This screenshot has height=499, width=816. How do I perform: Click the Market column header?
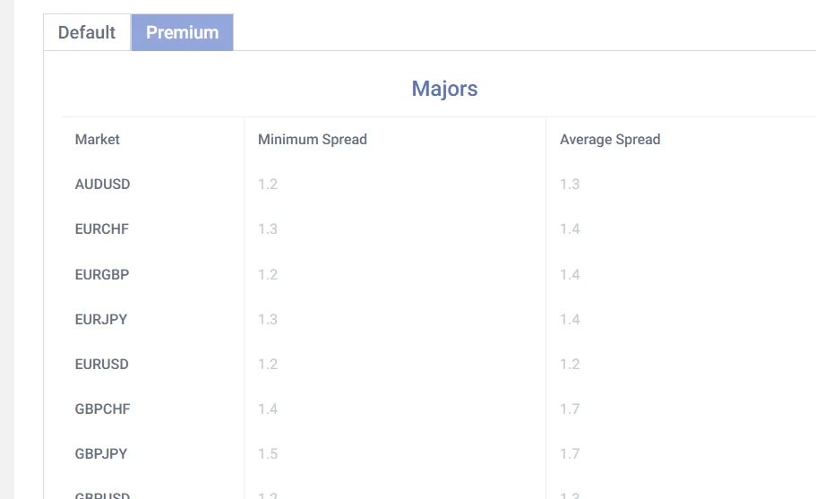pos(98,140)
